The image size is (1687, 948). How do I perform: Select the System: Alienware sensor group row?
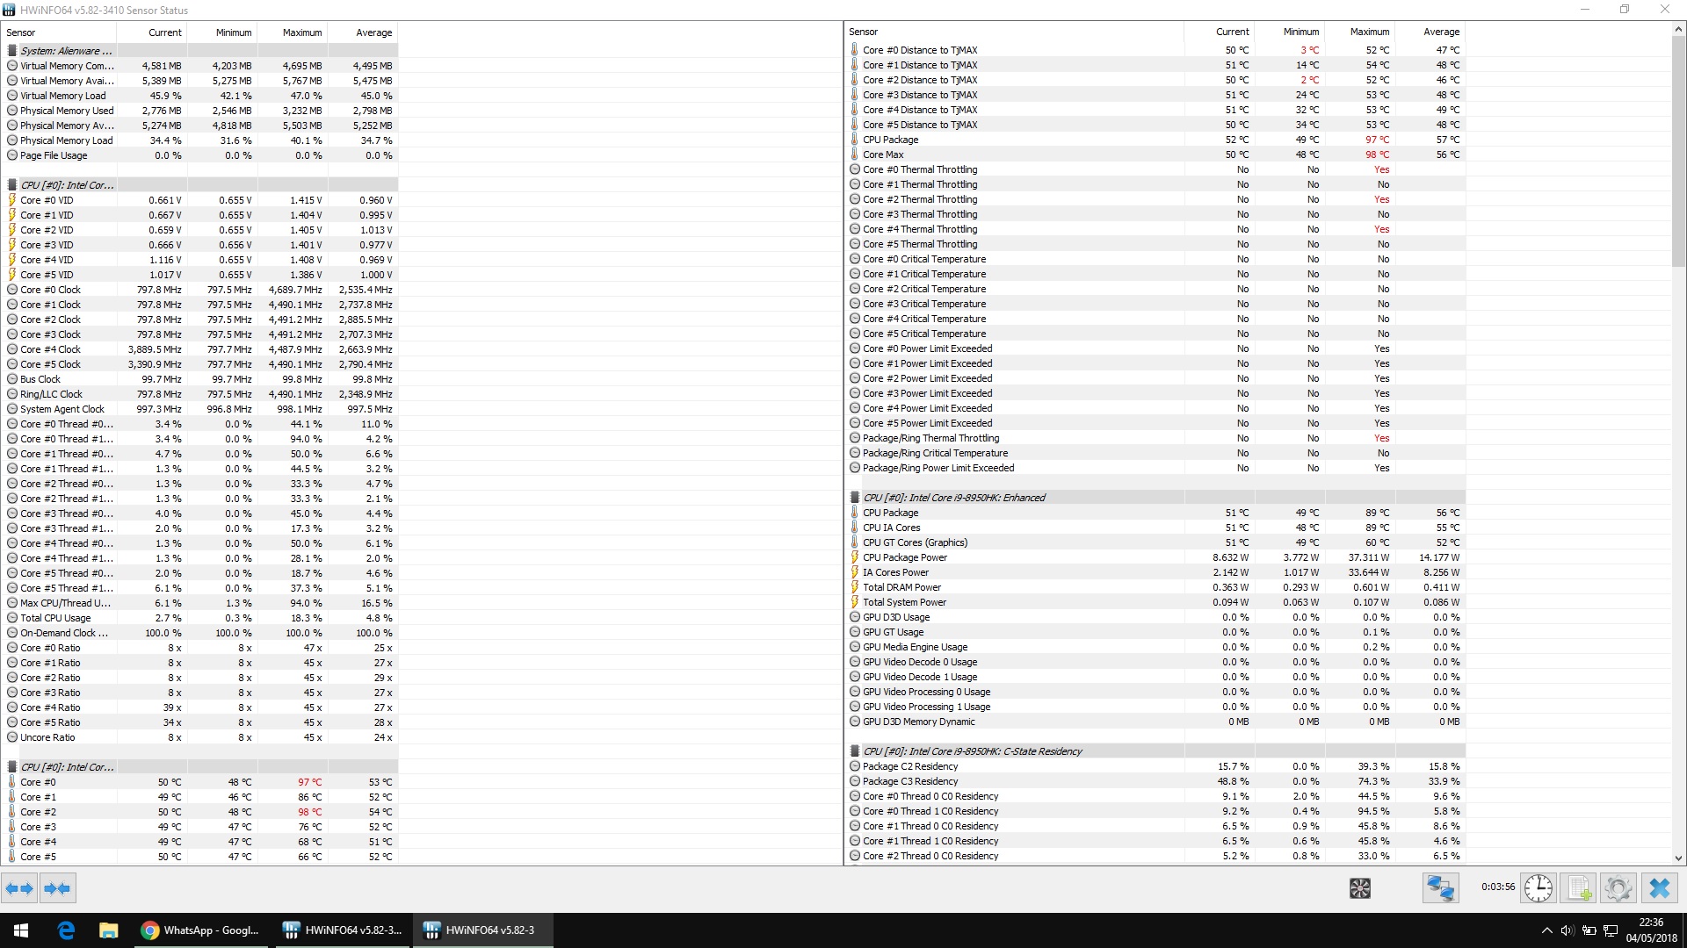coord(200,51)
